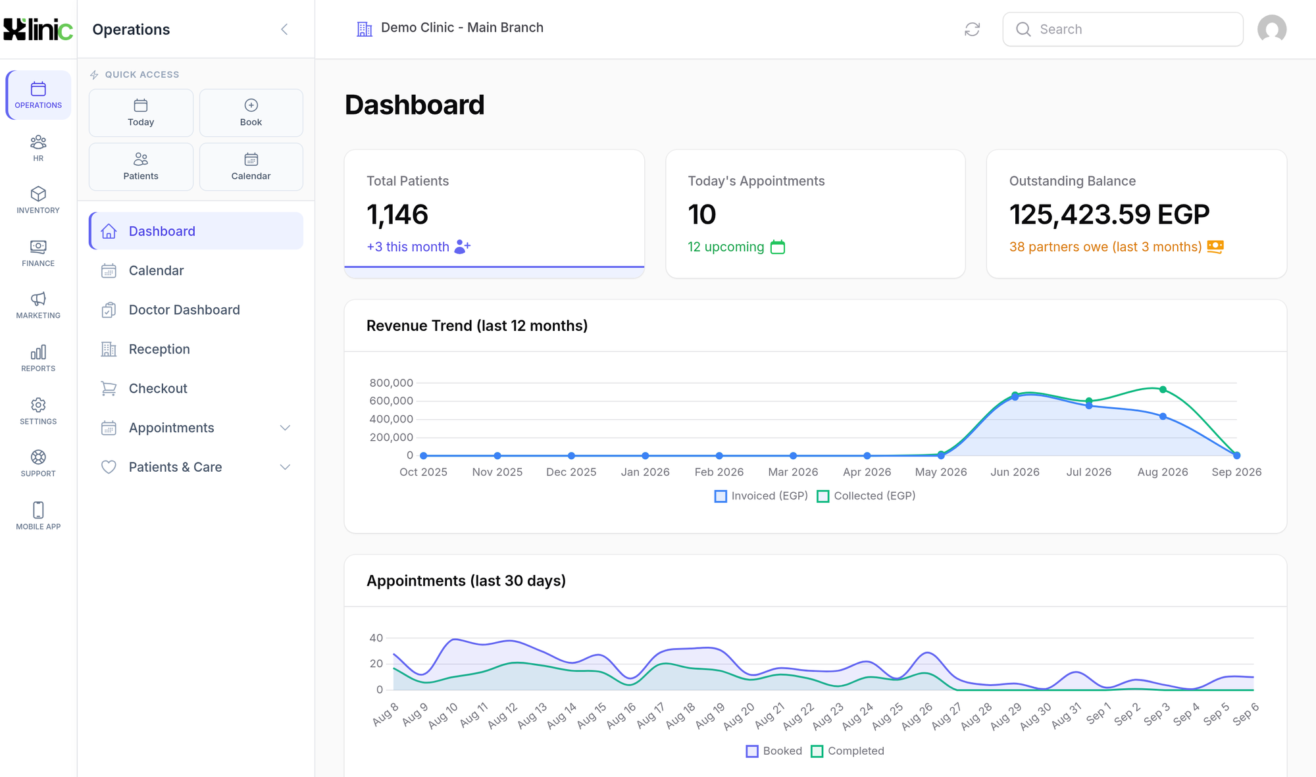Click the Patients quick access button
The height and width of the screenshot is (777, 1316).
pyautogui.click(x=141, y=166)
